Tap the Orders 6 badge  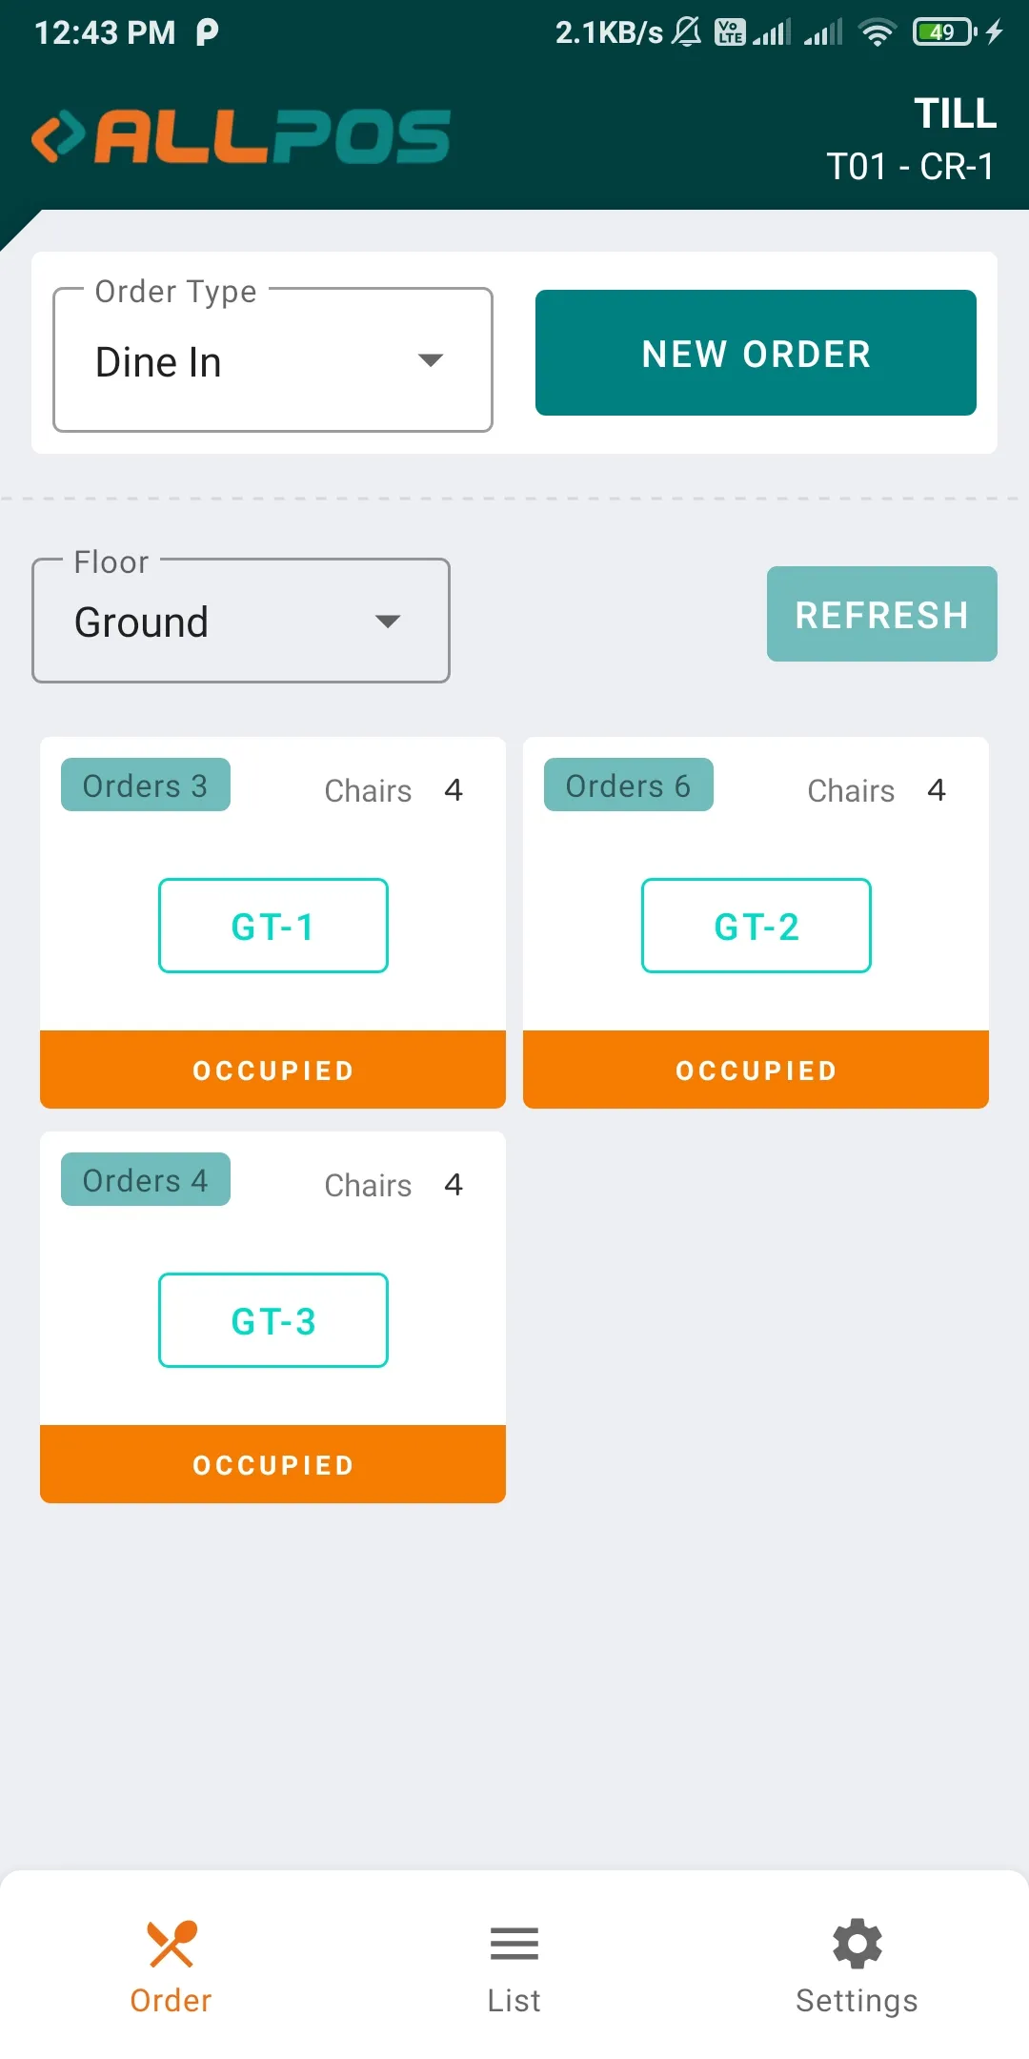pos(628,785)
